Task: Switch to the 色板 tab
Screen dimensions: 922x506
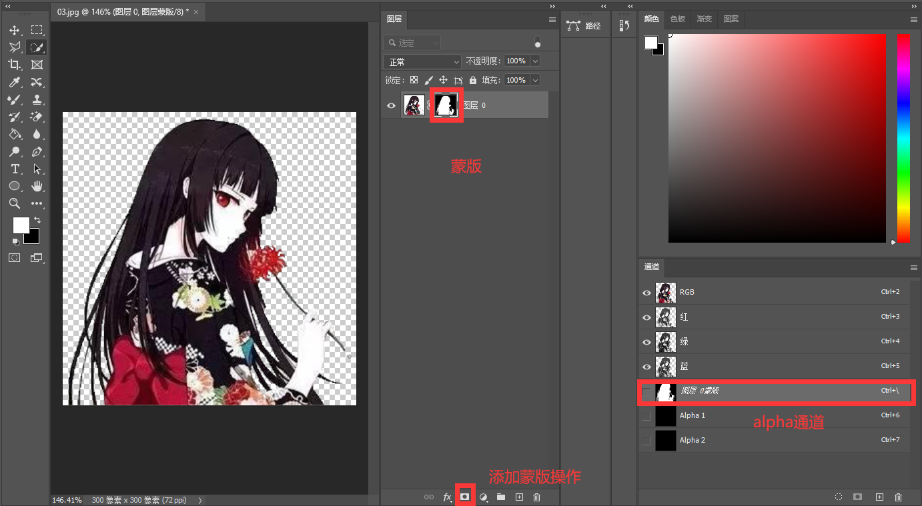Action: (678, 19)
